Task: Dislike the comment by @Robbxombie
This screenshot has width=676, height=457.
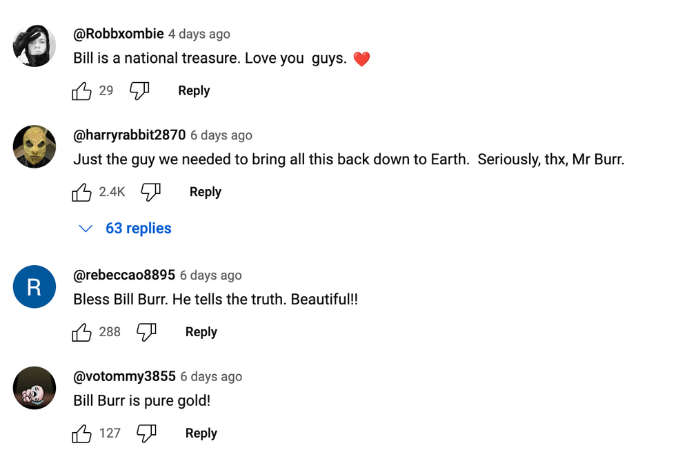Action: [139, 91]
